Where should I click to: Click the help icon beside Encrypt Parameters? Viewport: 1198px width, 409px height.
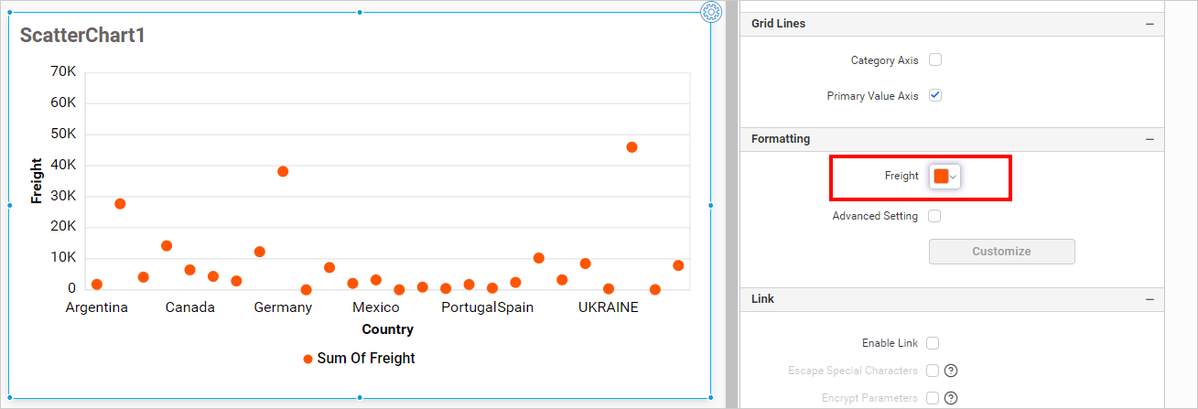(951, 398)
